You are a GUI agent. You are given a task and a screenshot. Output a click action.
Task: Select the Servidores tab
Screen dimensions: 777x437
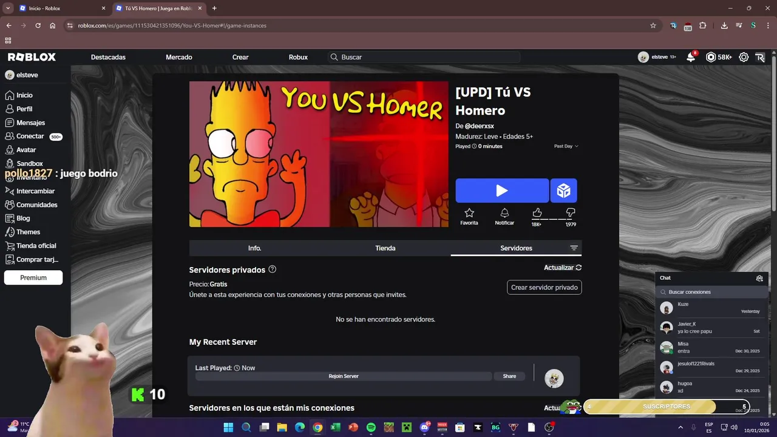(516, 248)
